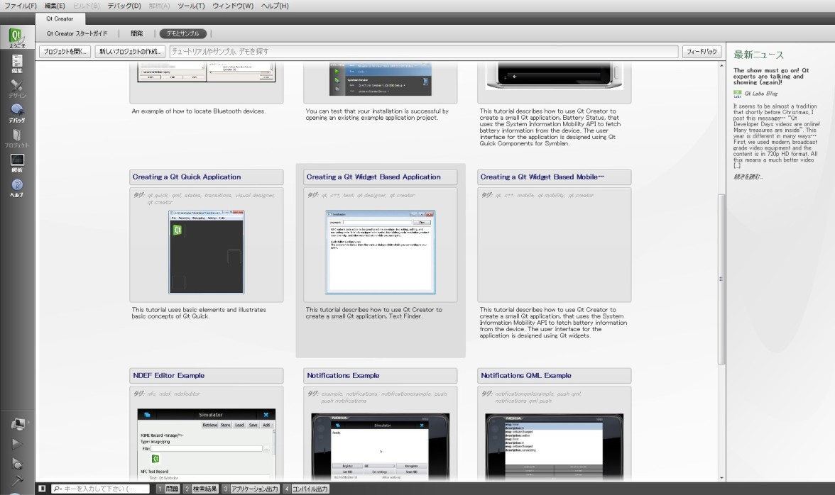This screenshot has width=835, height=495.
Task: Switch to the Design (デザイン) mode icon
Action: point(16,88)
